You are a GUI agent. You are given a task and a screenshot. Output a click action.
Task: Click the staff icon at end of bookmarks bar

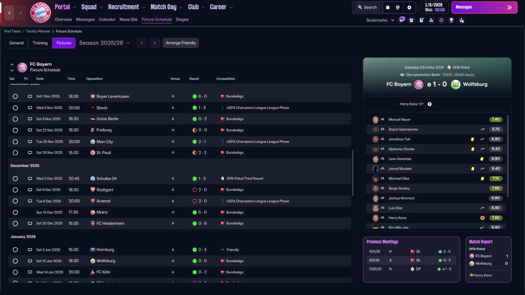[461, 20]
